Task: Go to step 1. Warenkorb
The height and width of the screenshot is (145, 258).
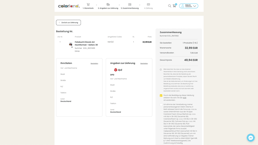Action: pyautogui.click(x=88, y=8)
